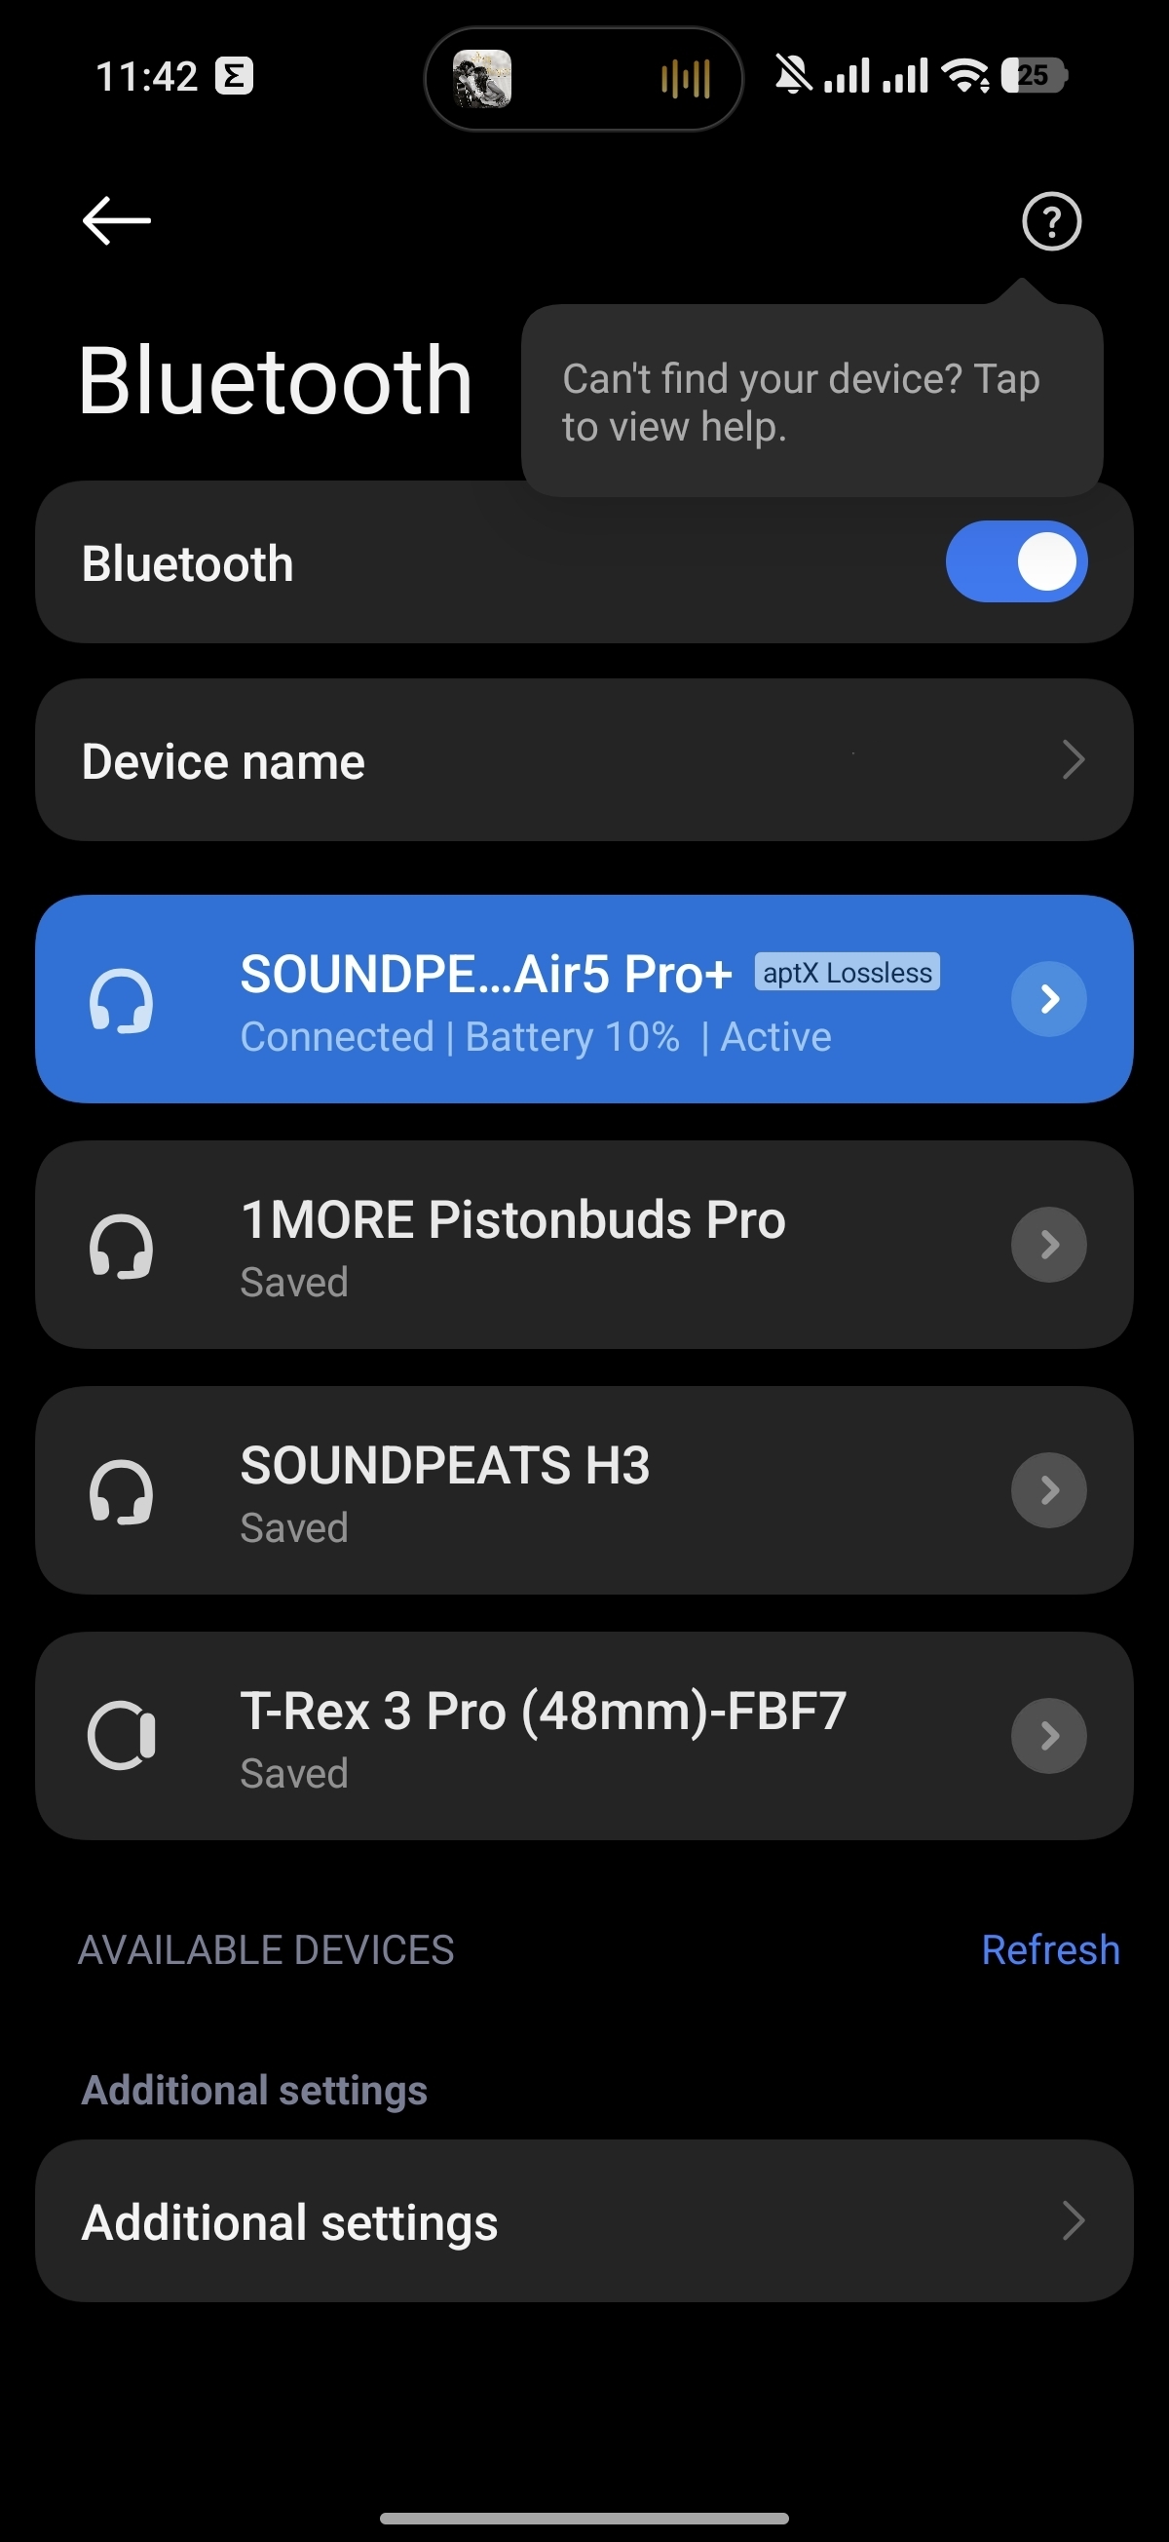Tap headphone icon of connected SOUNDPEATS Air5 Pro+
The height and width of the screenshot is (2542, 1169).
tap(122, 1000)
